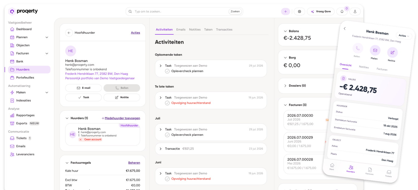Collapse the Huurders (1) section

[x=67, y=118]
